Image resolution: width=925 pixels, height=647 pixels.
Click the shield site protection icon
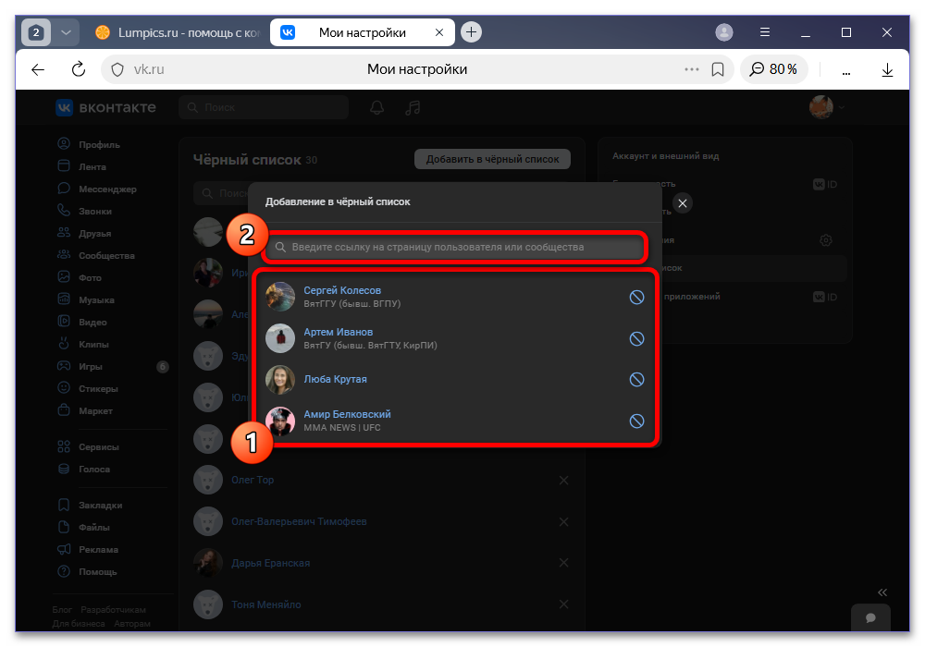[x=117, y=69]
